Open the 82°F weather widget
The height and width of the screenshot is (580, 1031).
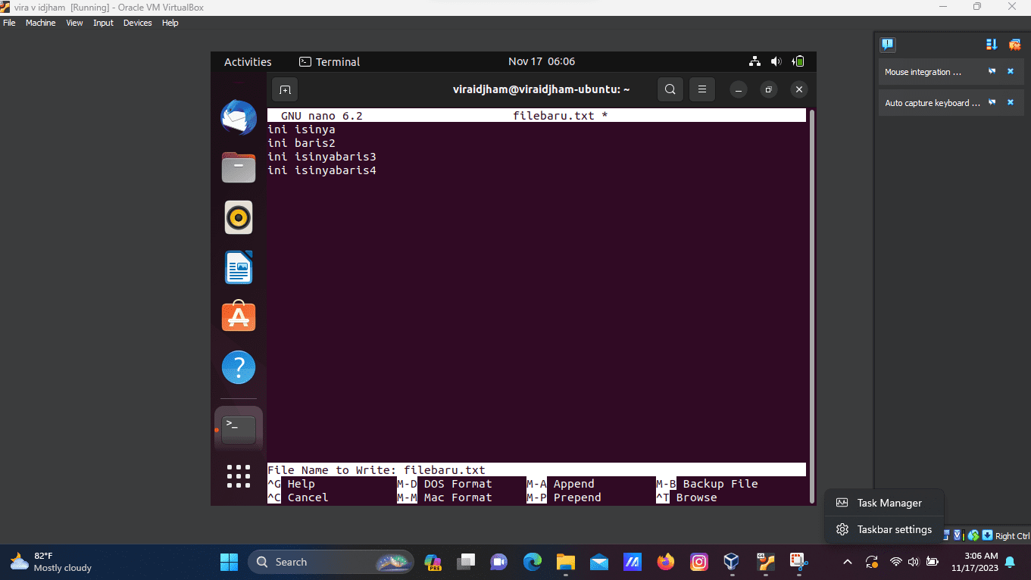click(x=52, y=562)
